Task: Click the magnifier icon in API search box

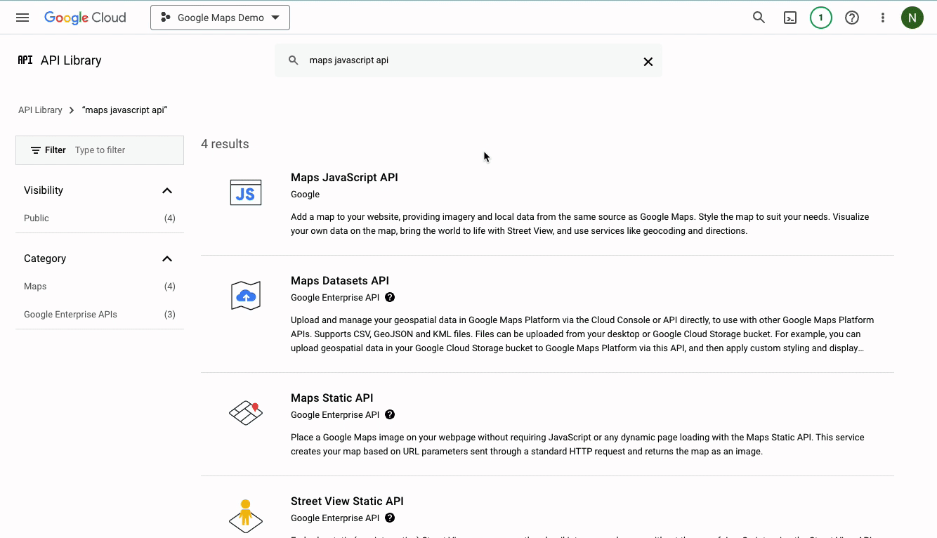Action: (x=294, y=60)
